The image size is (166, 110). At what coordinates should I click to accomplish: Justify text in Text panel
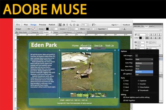point(159,38)
